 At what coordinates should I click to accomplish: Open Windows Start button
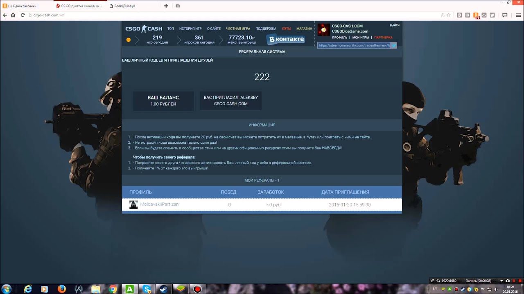coord(7,289)
